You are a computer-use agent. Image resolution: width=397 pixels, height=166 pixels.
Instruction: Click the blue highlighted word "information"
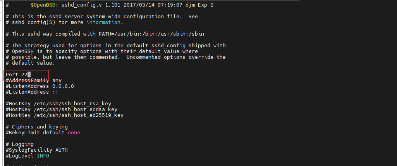[x=103, y=22]
